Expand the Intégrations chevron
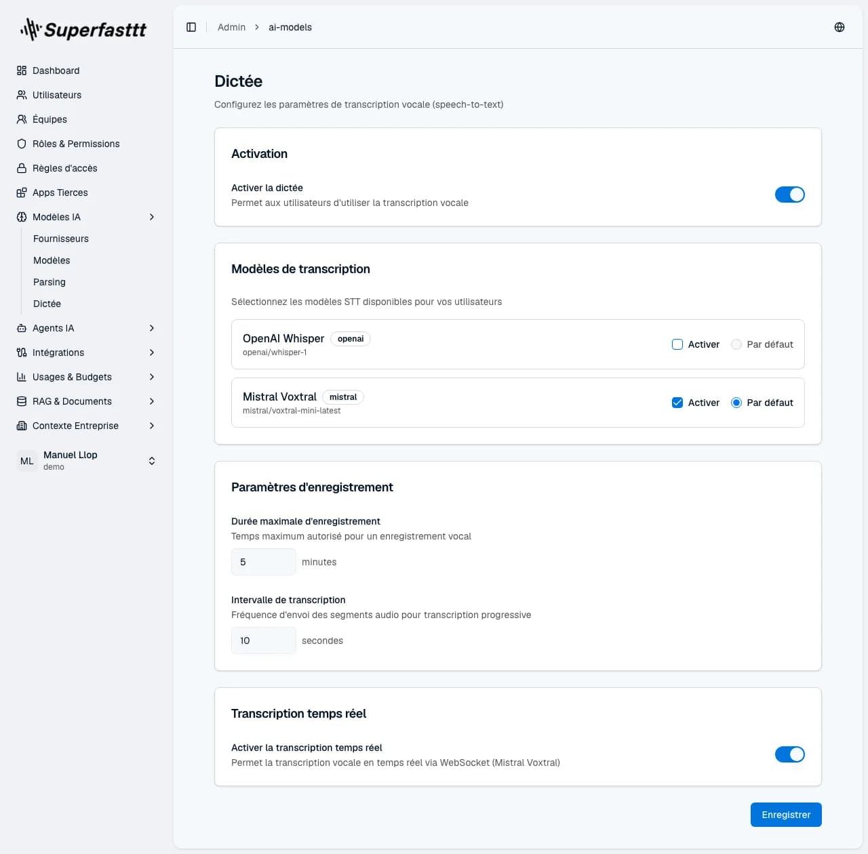 point(152,352)
